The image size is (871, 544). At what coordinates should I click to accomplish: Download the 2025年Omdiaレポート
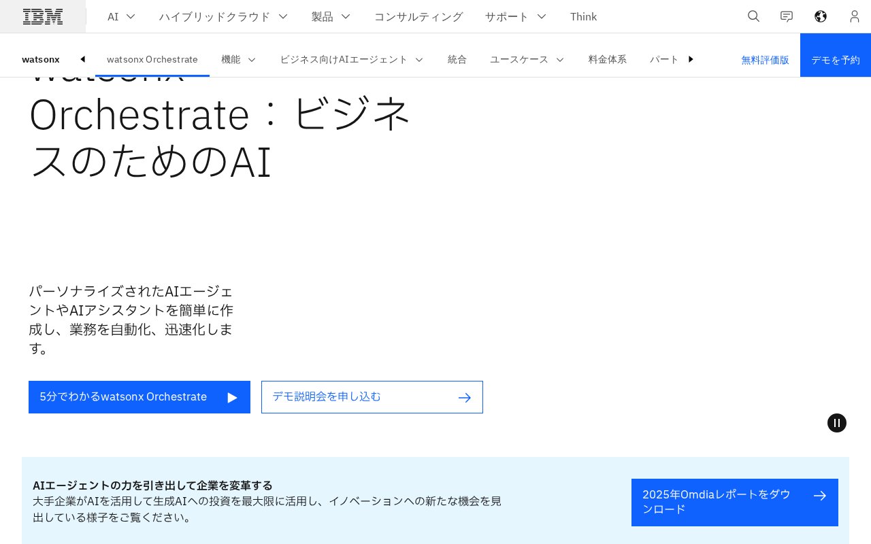pyautogui.click(x=735, y=503)
